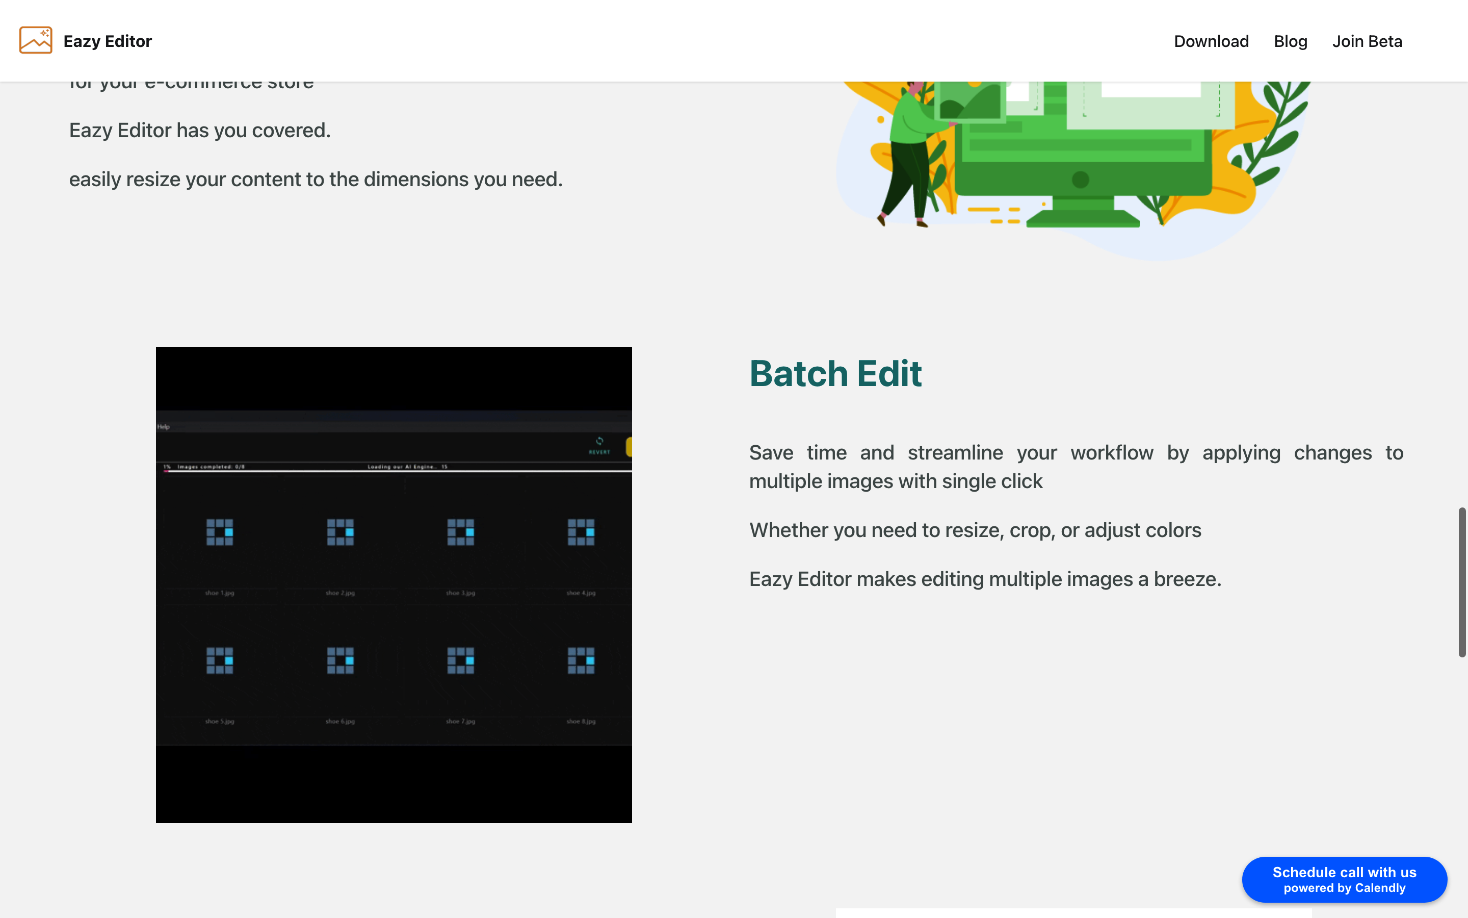Open the Eazy Editor home link text

pos(108,41)
